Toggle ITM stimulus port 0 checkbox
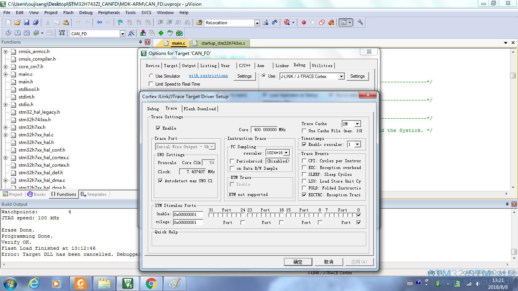This screenshot has height=291, width=518. (359, 215)
